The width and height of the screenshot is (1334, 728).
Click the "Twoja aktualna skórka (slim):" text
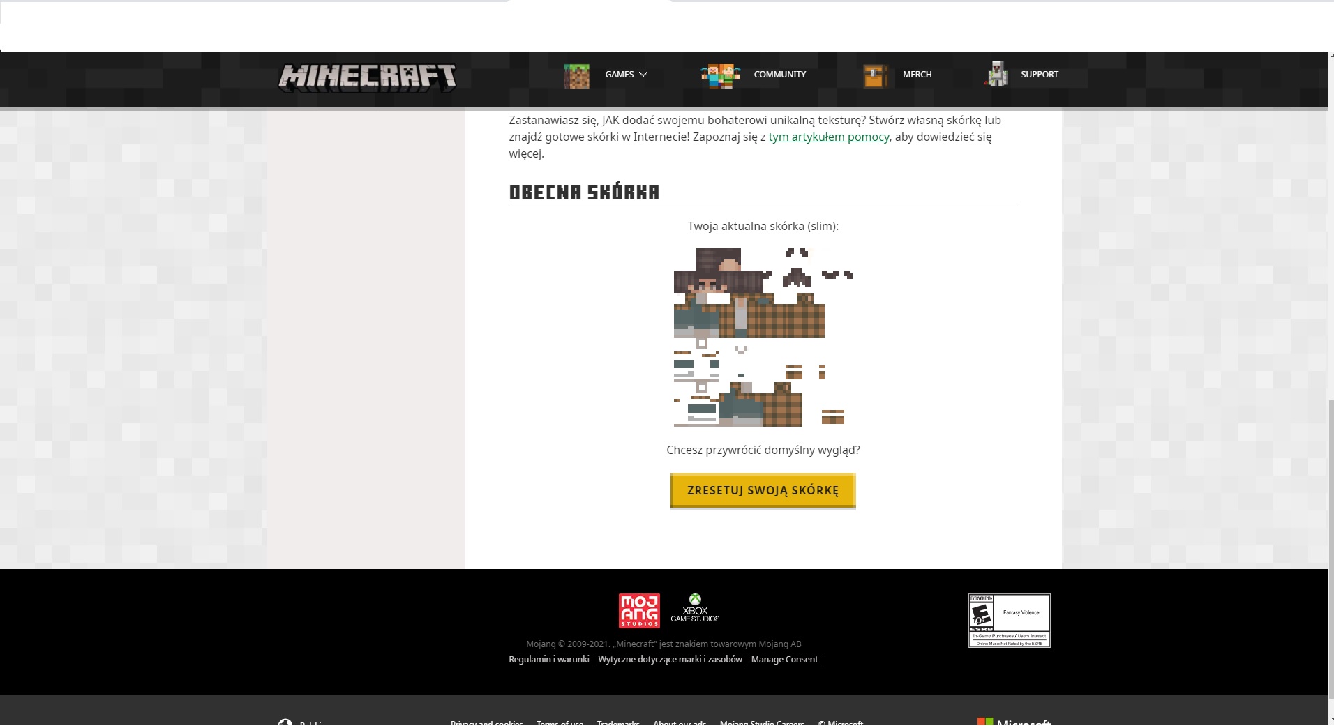point(763,226)
